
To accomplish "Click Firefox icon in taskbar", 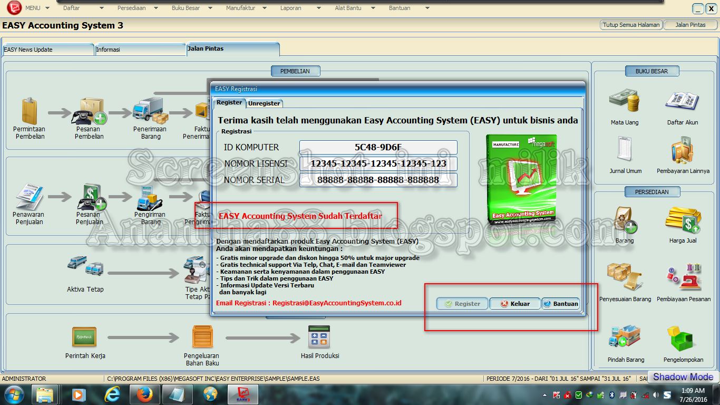I will [144, 394].
